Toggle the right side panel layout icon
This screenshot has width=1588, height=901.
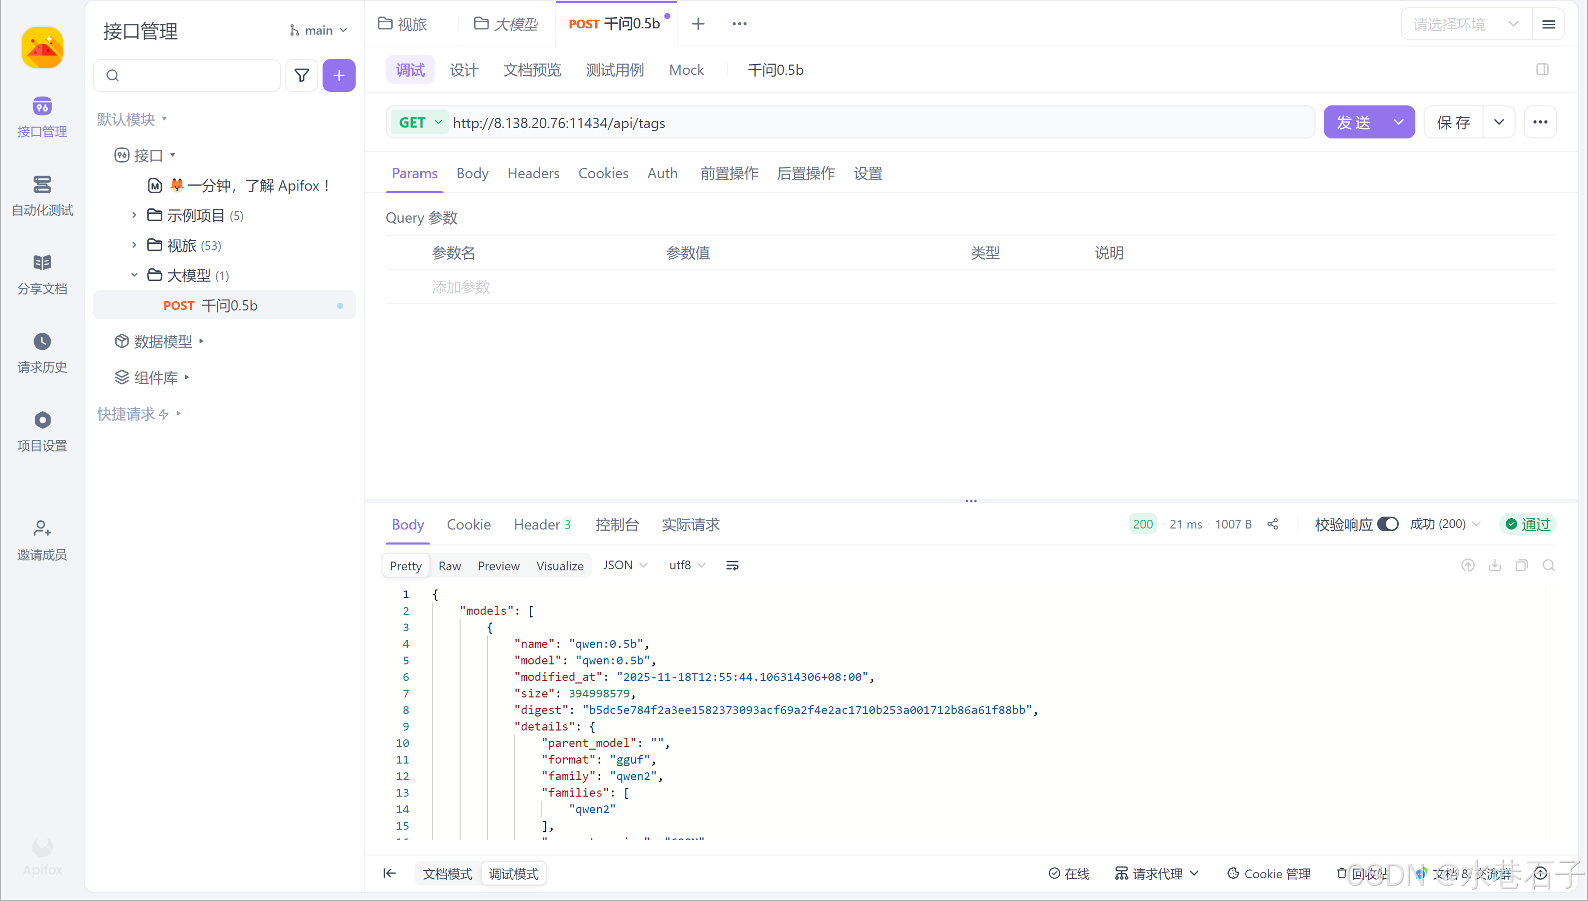coord(1542,69)
